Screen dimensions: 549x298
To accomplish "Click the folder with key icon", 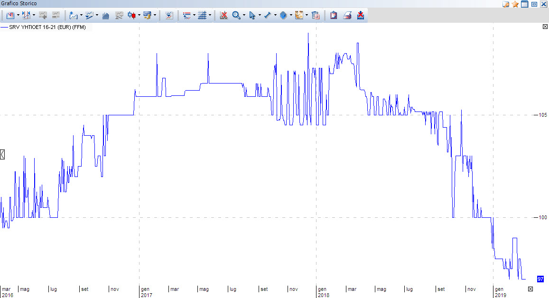I will coord(506,4).
